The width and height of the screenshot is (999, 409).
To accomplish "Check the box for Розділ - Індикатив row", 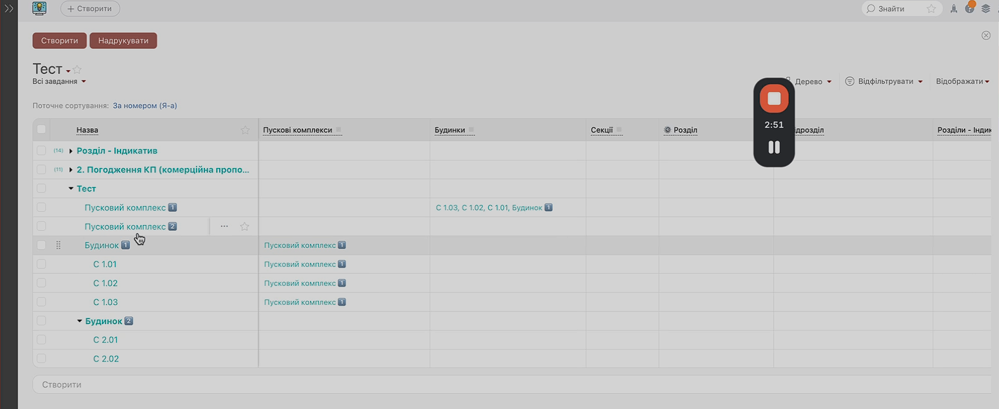I will click(x=41, y=151).
